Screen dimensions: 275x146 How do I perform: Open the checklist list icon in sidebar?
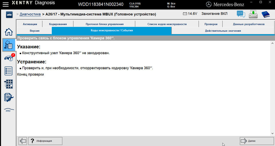coord(8,71)
